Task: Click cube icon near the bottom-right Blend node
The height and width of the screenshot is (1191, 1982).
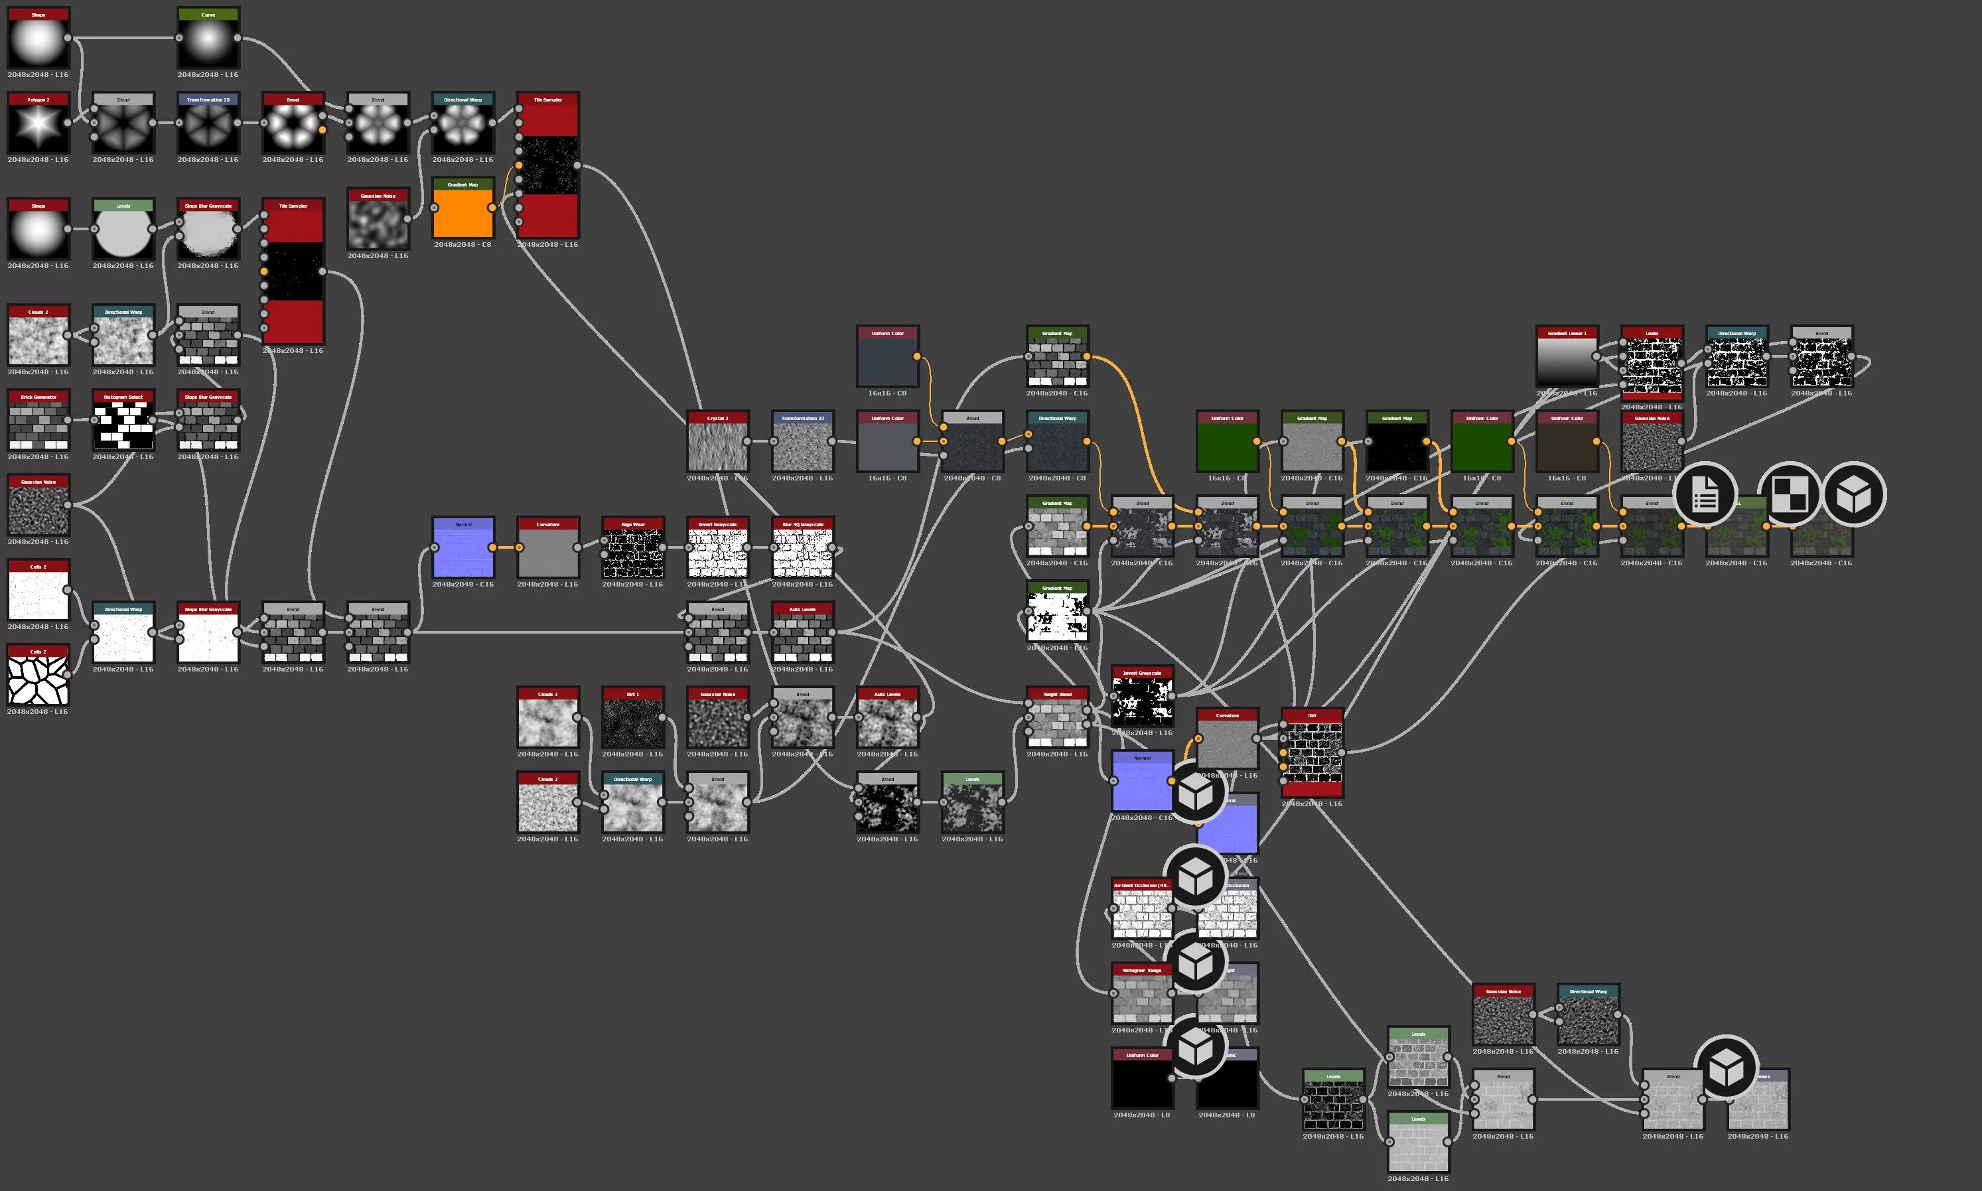Action: [1726, 1068]
